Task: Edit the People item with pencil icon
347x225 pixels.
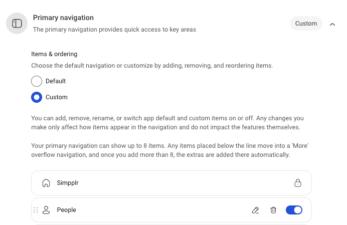Action: point(255,210)
